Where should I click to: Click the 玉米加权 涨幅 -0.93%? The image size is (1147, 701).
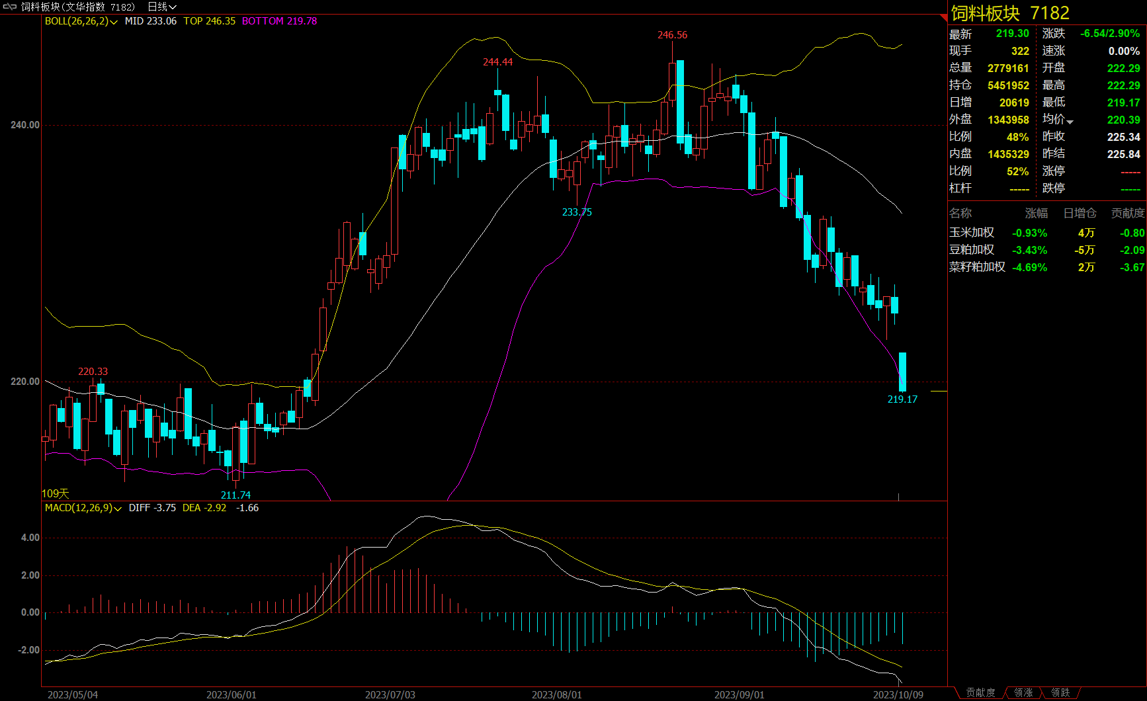[x=1029, y=233]
